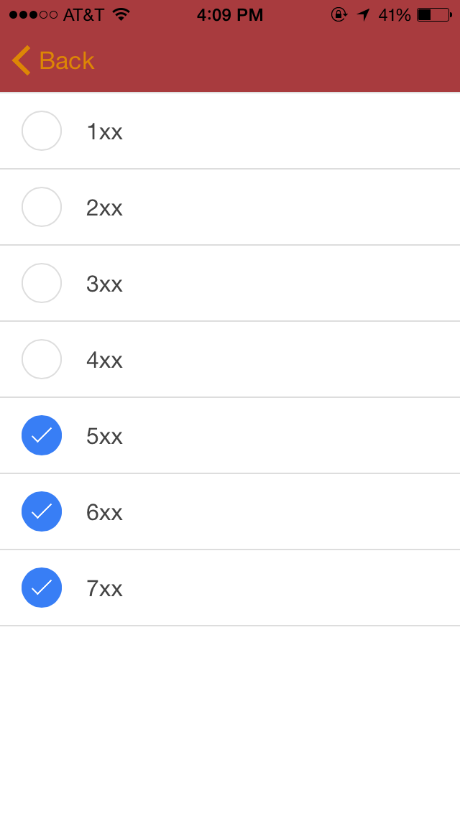This screenshot has width=460, height=816.
Task: Uncheck the blue 5xx checkmark
Action: point(42,435)
